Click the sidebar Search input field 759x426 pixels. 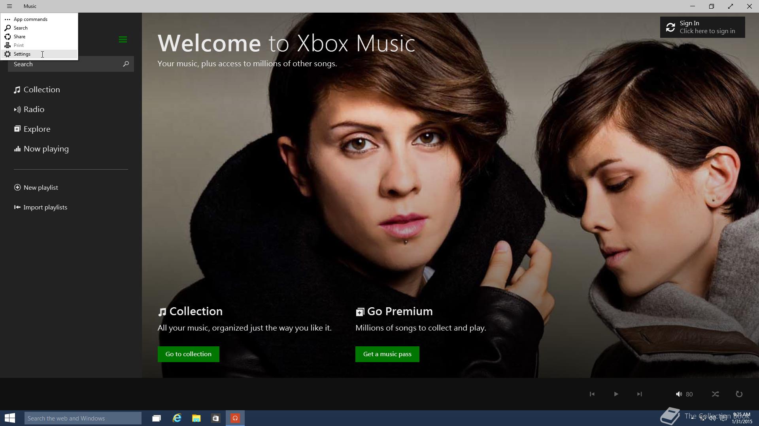(x=71, y=64)
